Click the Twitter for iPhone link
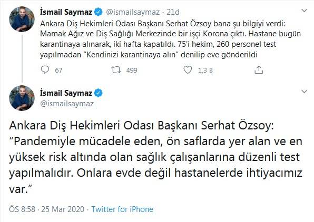The height and width of the screenshot is (222, 314). tap(122, 209)
